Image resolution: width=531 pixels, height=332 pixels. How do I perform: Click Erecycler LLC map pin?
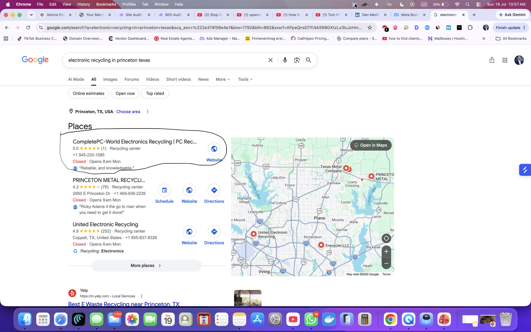pyautogui.click(x=321, y=245)
